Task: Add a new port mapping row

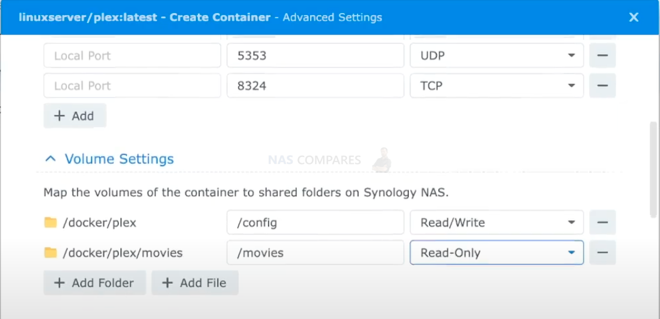Action: coord(75,116)
